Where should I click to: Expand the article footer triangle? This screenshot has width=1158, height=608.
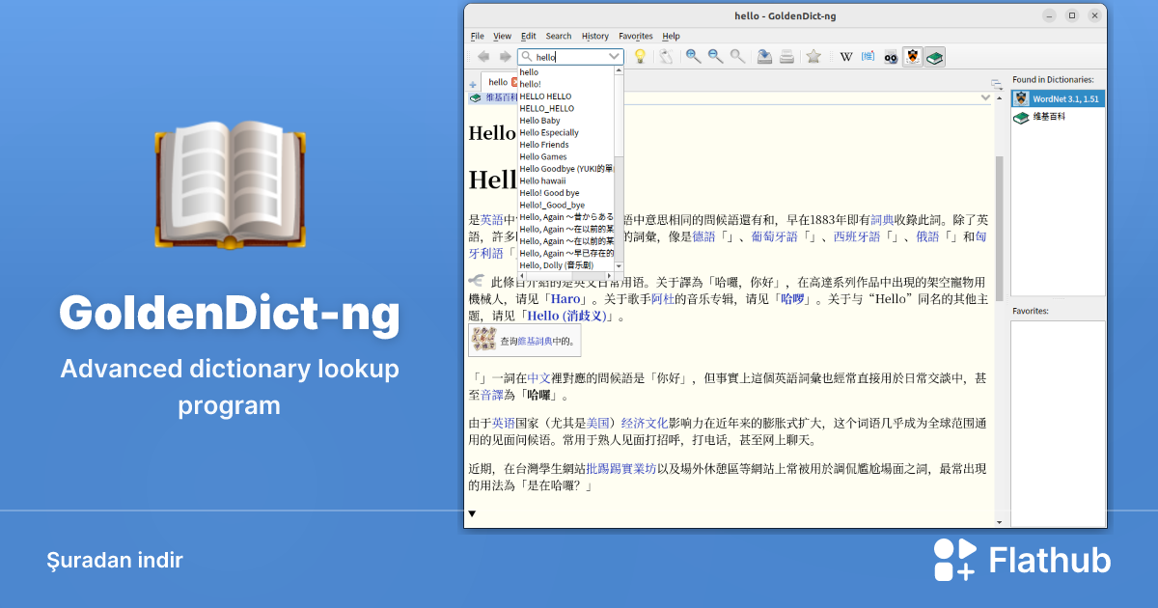(472, 514)
